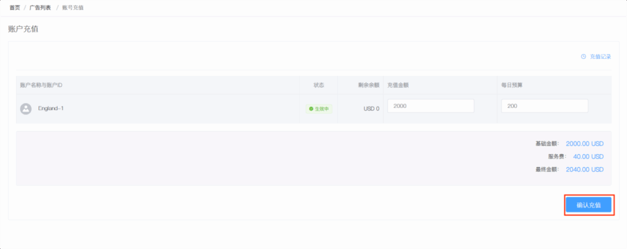Viewport: 627px width, 249px height.
Task: Click the England--1 account avatar icon
Action: (x=26, y=108)
